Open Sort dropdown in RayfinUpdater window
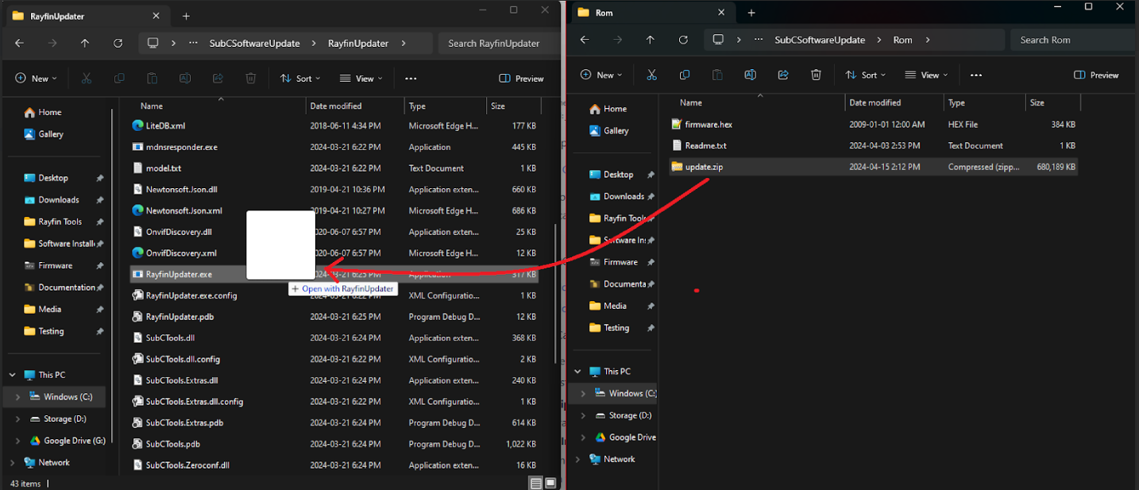This screenshot has width=1139, height=490. tap(299, 79)
